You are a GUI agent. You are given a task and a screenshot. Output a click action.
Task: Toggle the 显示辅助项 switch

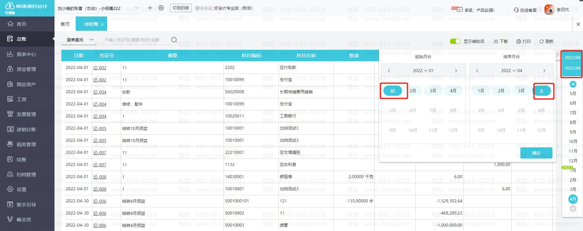[x=455, y=41]
